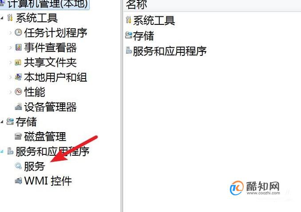Click the Event Viewer icon
The width and height of the screenshot is (301, 212).
[x=18, y=47]
